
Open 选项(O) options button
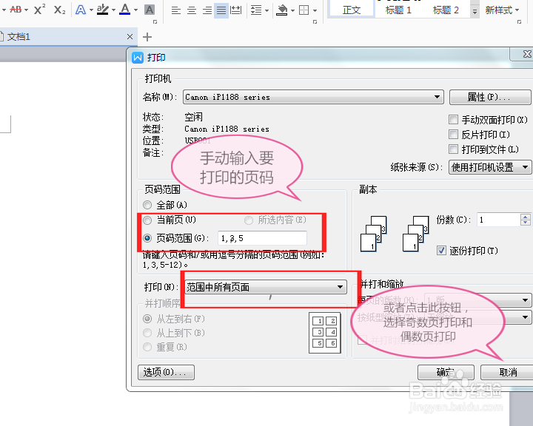point(167,372)
